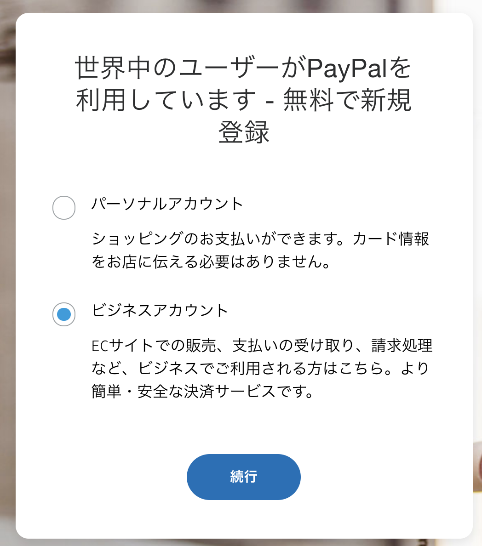This screenshot has width=482, height=546.
Task: Click the ビジネスアカウント label text
Action: 160,310
